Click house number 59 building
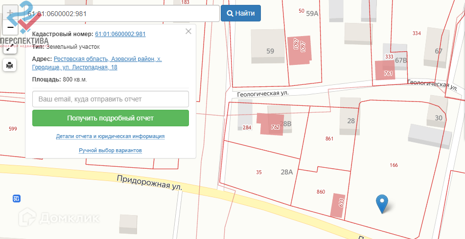 pos(268,46)
